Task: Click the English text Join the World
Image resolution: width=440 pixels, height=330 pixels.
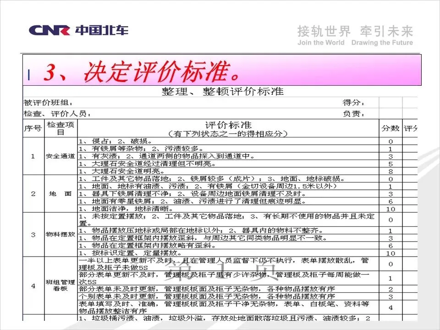Action: [x=321, y=43]
